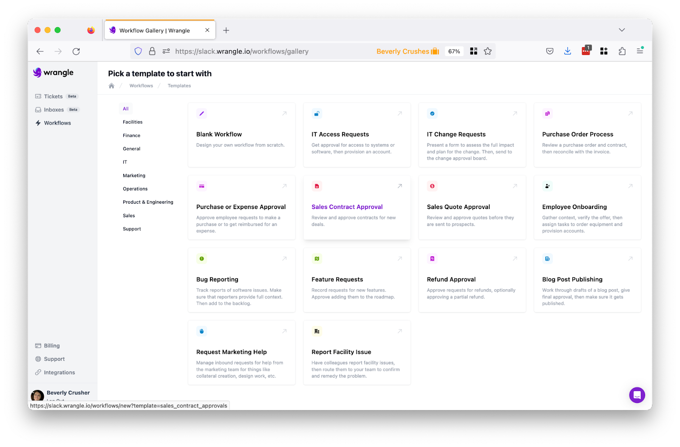Image resolution: width=680 pixels, height=447 pixels.
Task: Filter templates by Marketing
Action: coord(134,175)
